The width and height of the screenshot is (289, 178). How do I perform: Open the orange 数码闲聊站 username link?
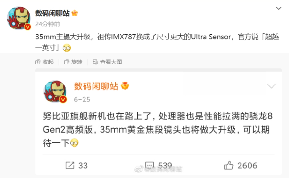[96, 86]
